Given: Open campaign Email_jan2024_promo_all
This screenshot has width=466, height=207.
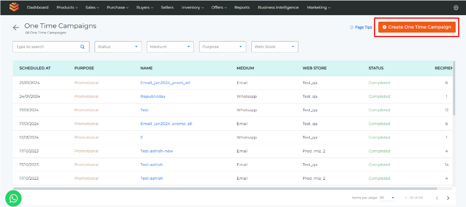Looking at the screenshot, I should click(166, 123).
